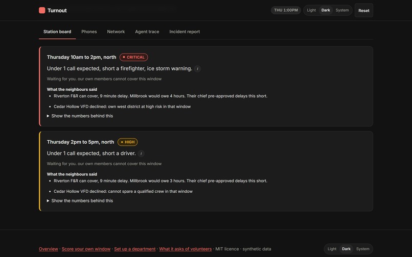The image size is (412, 257).
Task: Click 'Waiting for you' note in critical card
Action: tap(104, 79)
